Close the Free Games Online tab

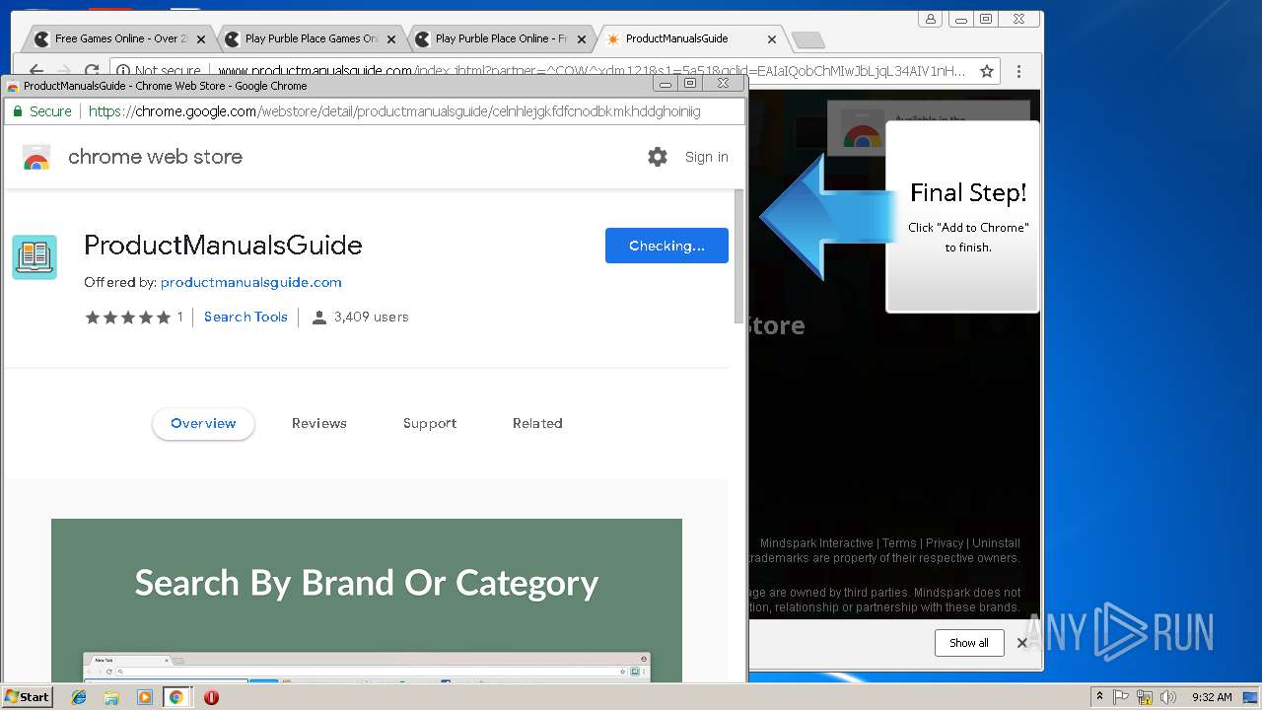(x=201, y=39)
